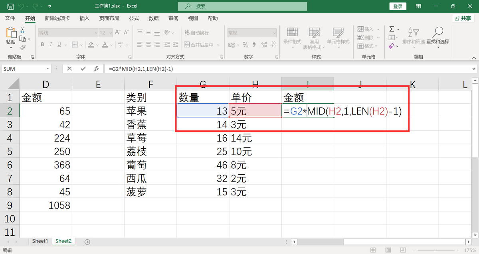The image size is (479, 254).
Task: Click 格式 format cells button
Action: click(x=366, y=46)
